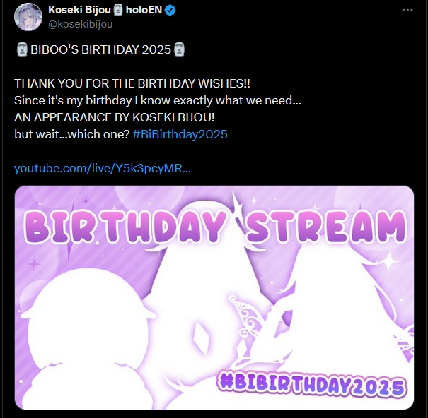Viewport: 428px width, 418px height.
Task: Click the "AN APPEARANCE BY KOSEKI BIJOU!" line
Action: coord(115,117)
